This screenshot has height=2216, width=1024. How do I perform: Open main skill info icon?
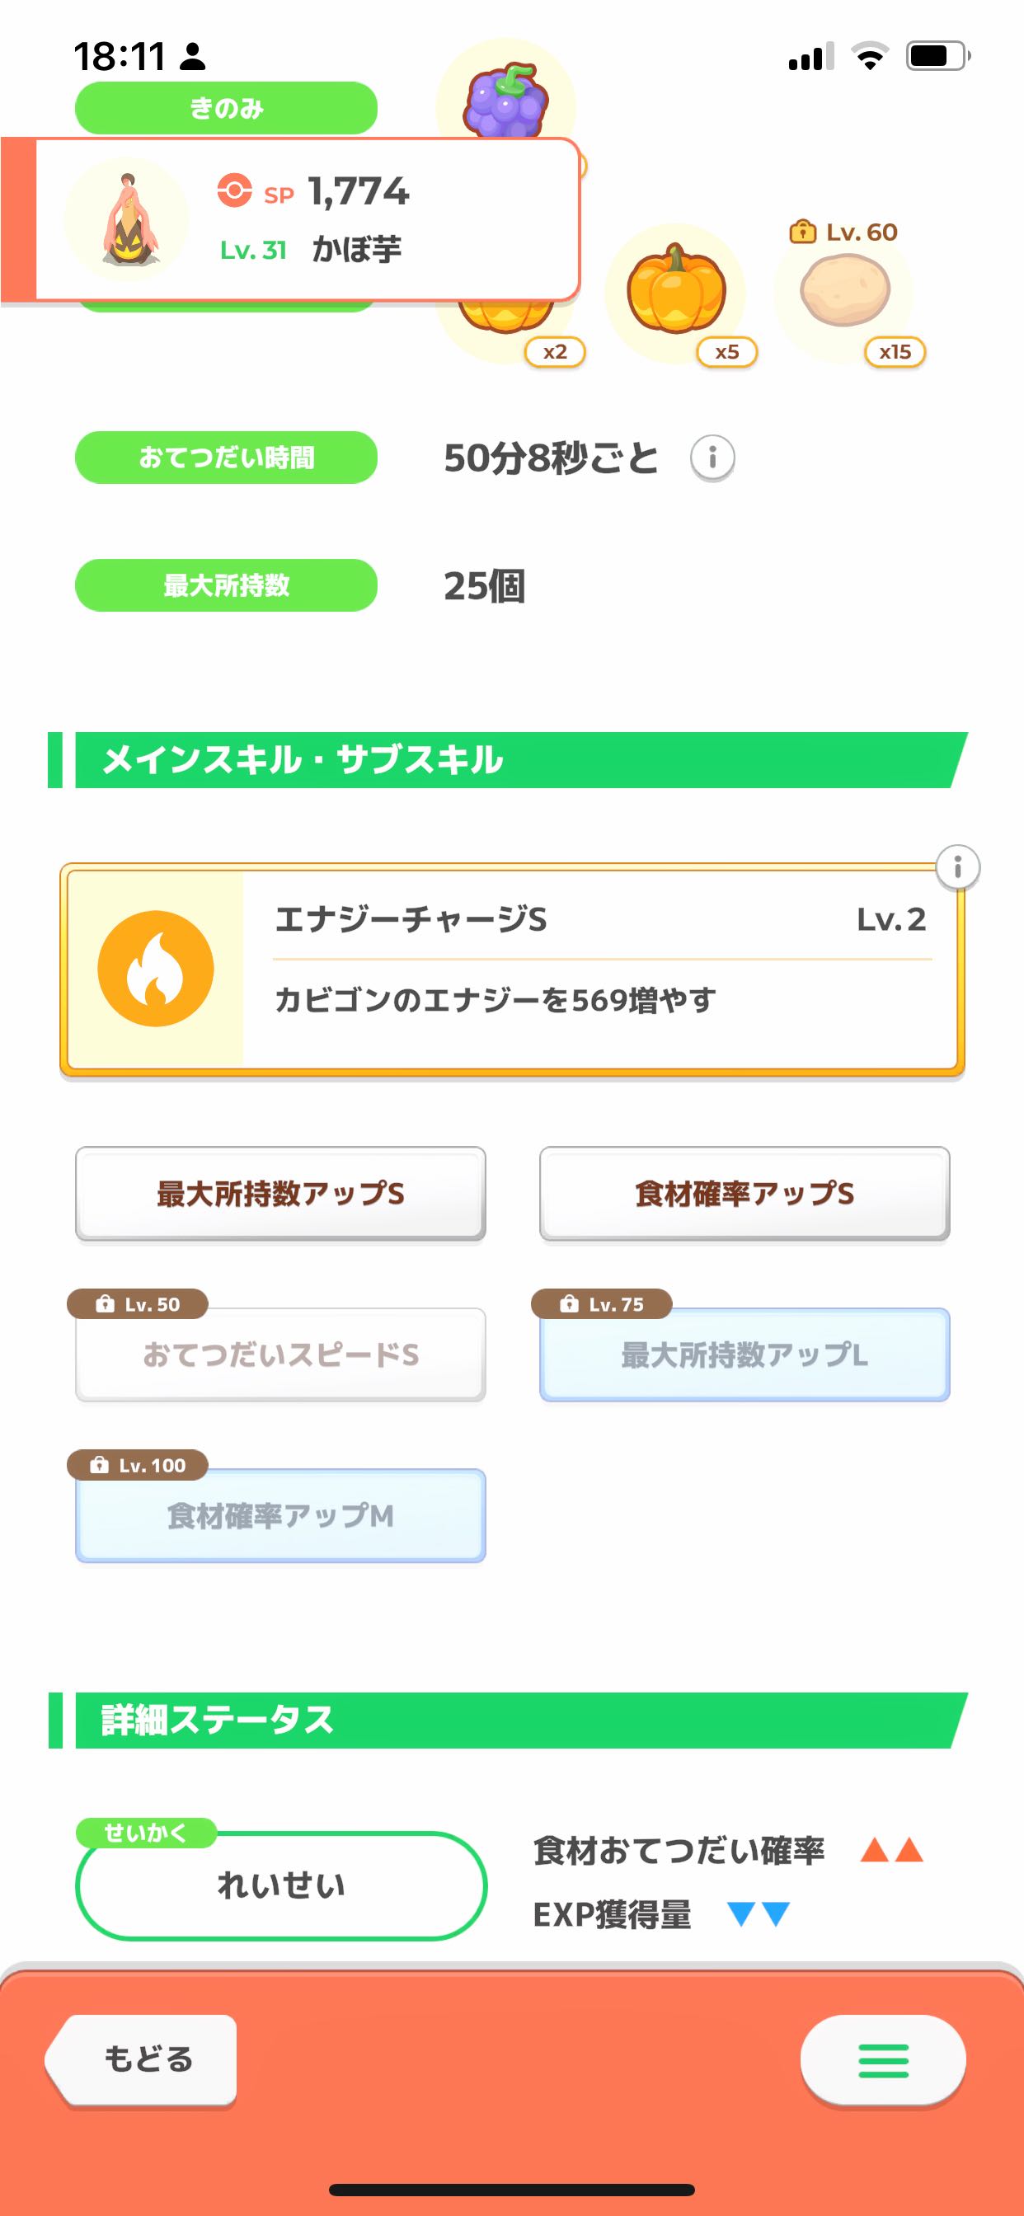tap(958, 866)
